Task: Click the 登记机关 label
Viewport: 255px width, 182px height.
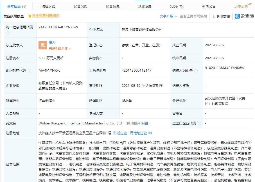Action: click(x=179, y=101)
